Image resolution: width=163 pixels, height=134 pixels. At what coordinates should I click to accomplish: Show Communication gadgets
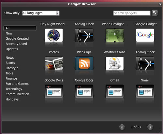pos(17,94)
